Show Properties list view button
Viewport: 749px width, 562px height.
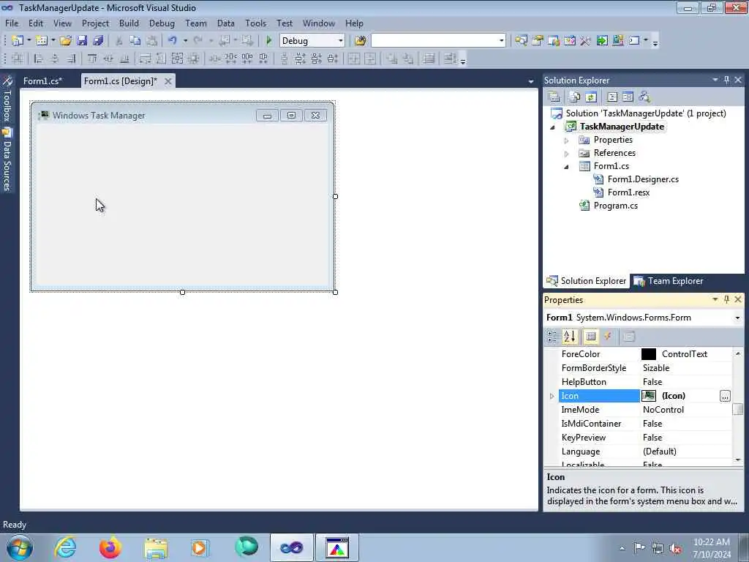tap(591, 337)
